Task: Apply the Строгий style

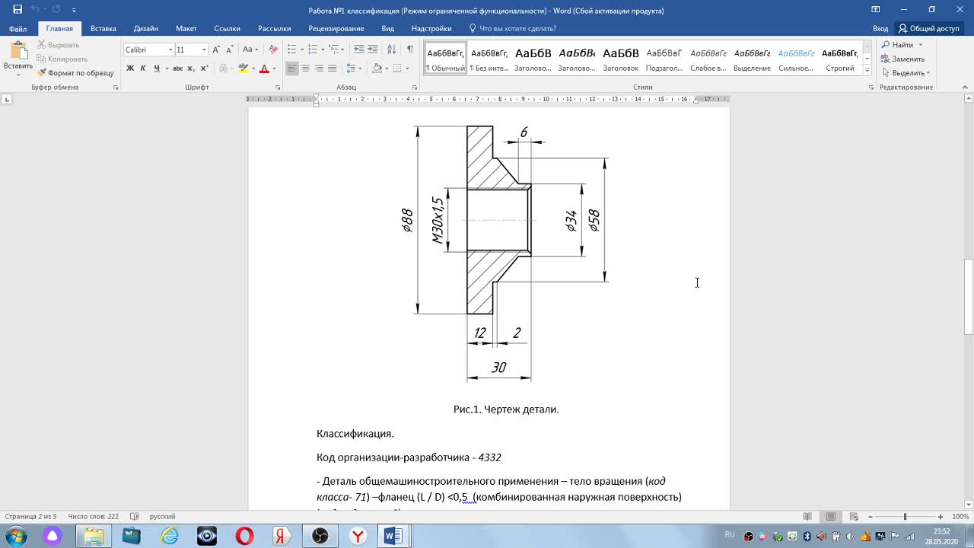Action: click(840, 59)
